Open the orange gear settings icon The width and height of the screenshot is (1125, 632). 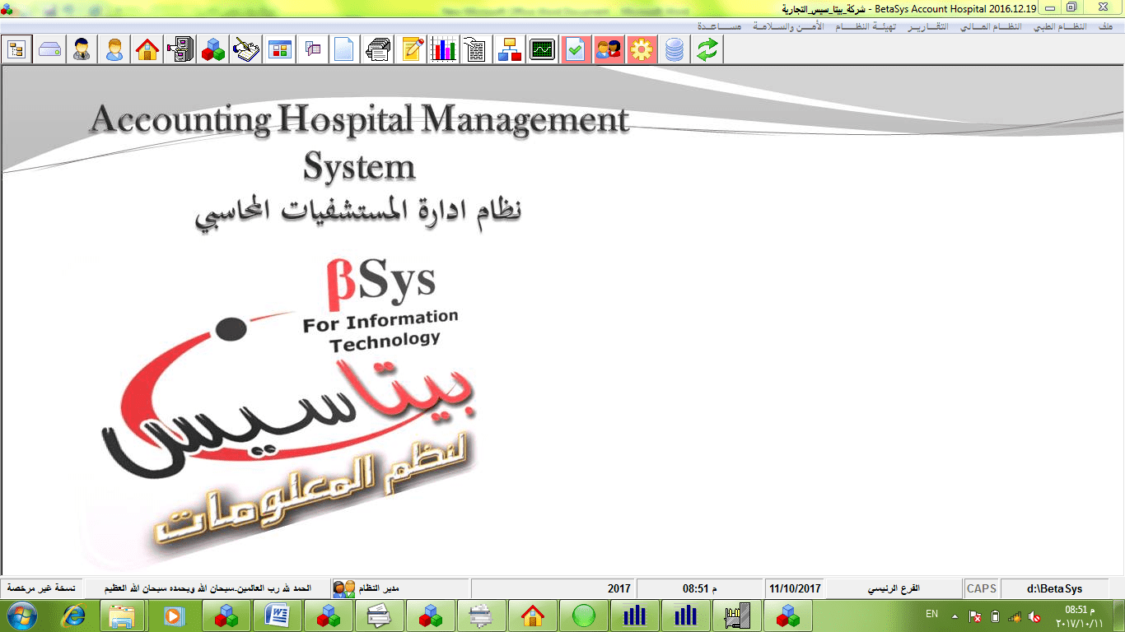tap(642, 49)
